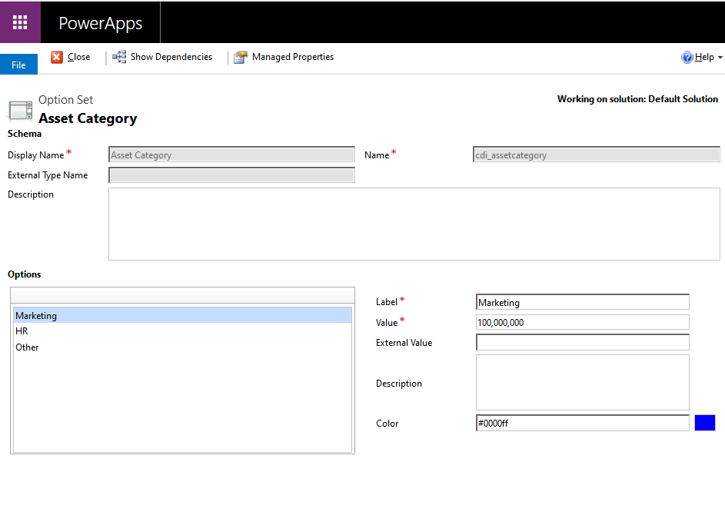Expand the Help dropdown arrow
The height and width of the screenshot is (515, 725).
click(x=720, y=58)
